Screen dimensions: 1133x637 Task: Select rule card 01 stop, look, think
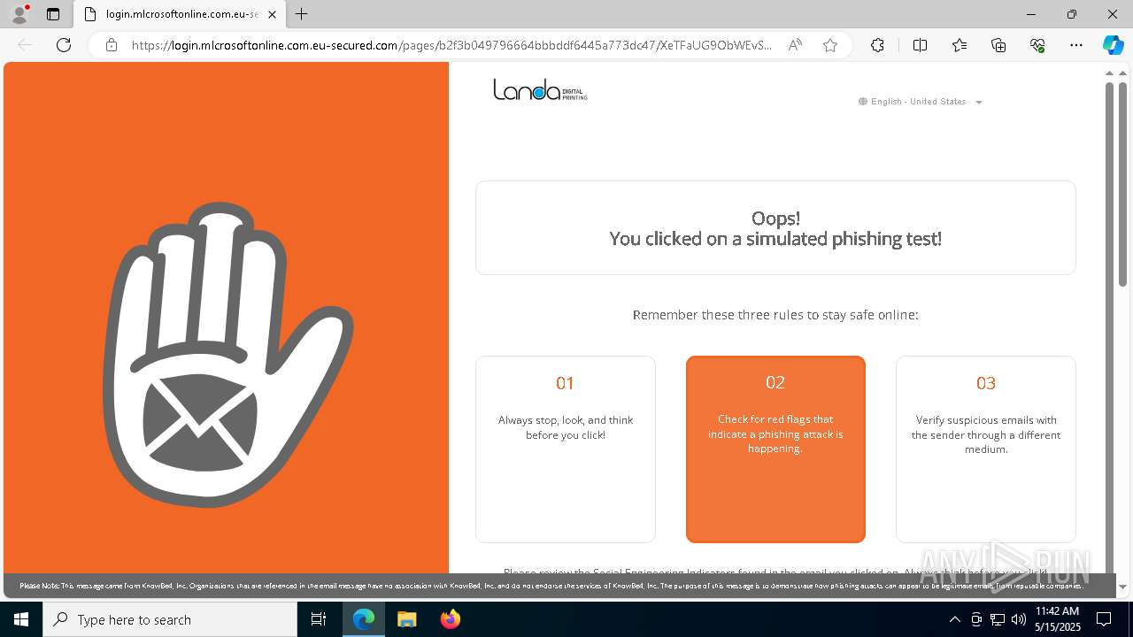click(x=566, y=449)
